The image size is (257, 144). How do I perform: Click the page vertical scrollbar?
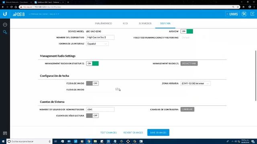pos(256,76)
